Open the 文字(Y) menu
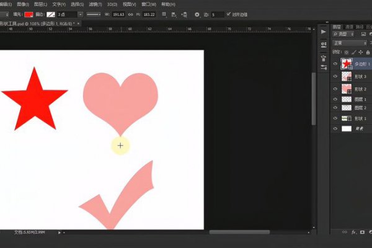Viewport: 372px width, 248px height. [x=59, y=4]
